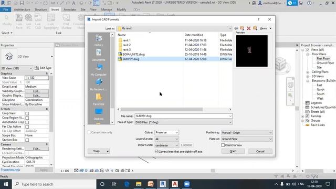
Task: Click the CAD preview thumbnail
Action: pos(252,51)
